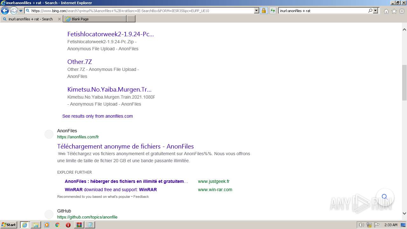Open AnonFiles : héberger des fichiers link
Screen dimensions: 407x229
point(126,181)
